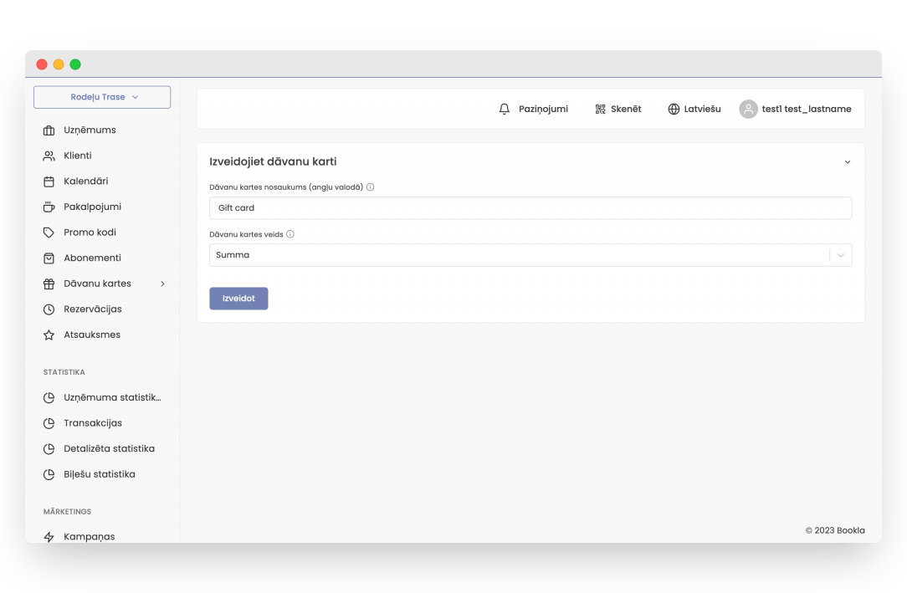Click the QR code Skenēt icon
This screenshot has height=593, width=907.
[x=600, y=110]
